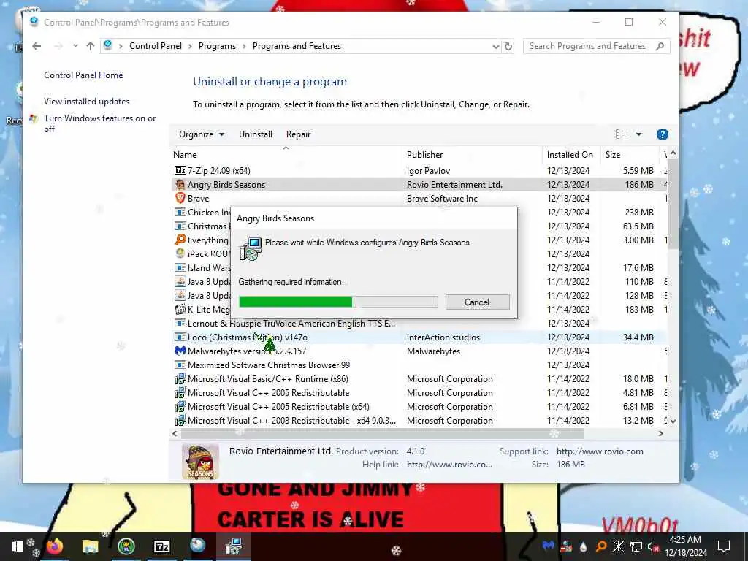Cancel the Angry Birds Seasons configuration
The width and height of the screenshot is (748, 561).
477,302
